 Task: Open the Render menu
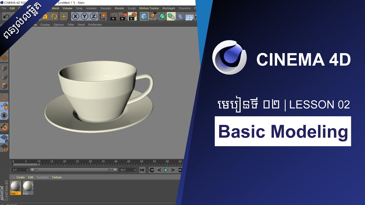(x=119, y=8)
